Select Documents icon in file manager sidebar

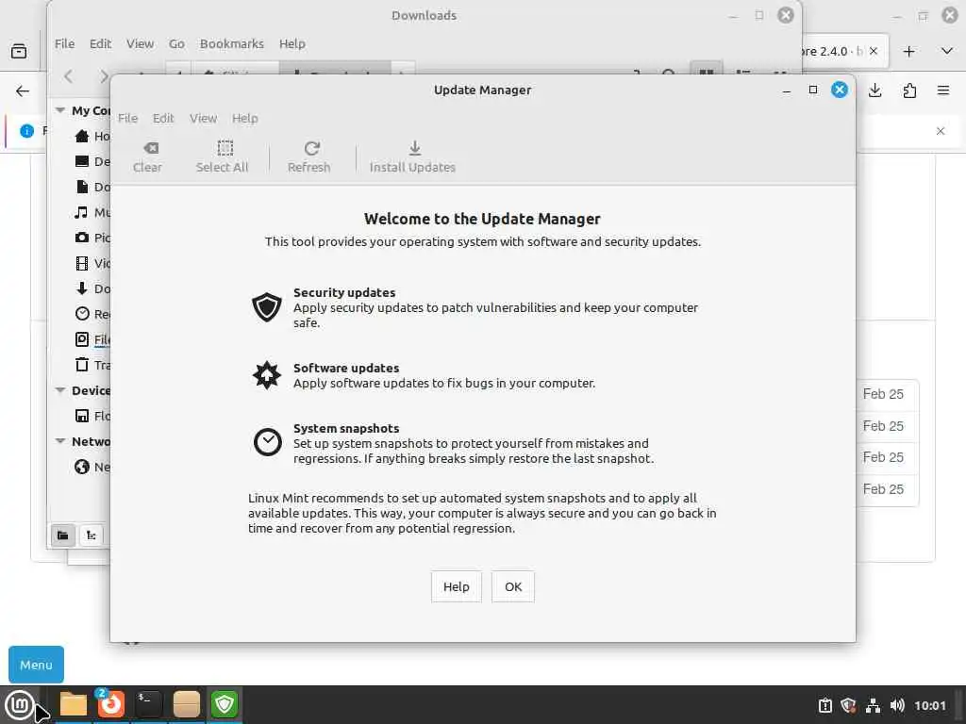click(82, 187)
